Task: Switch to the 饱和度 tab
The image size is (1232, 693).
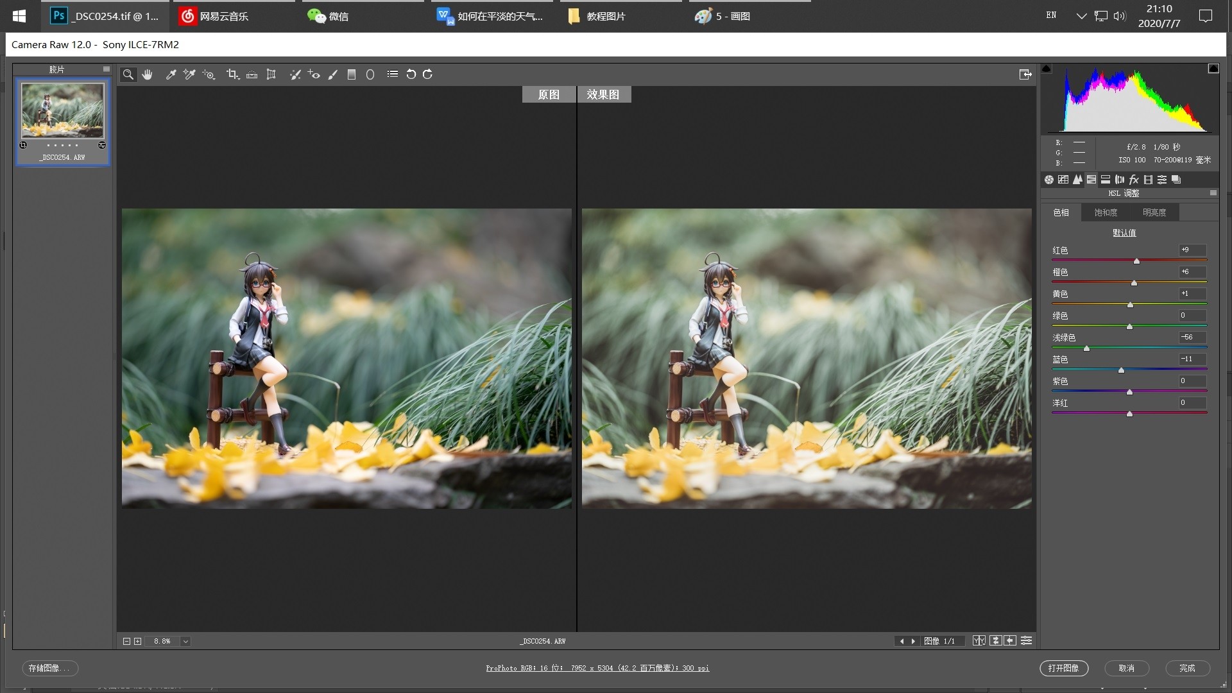Action: (1106, 212)
